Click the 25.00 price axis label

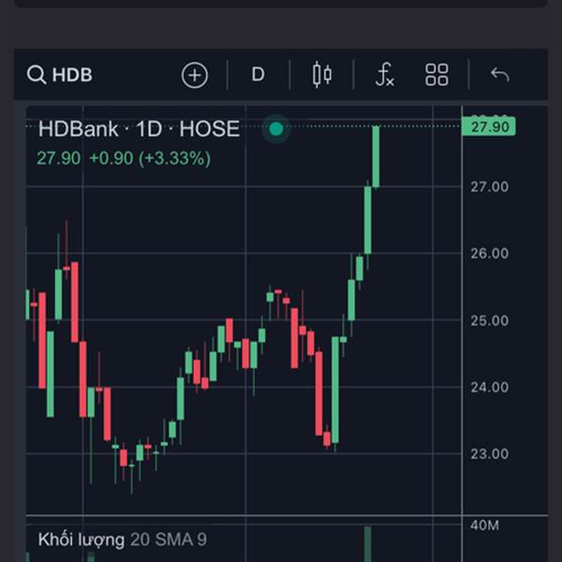click(x=489, y=320)
